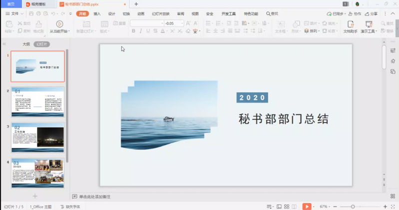Click the notes field 单击此处添加备注
Image resolution: width=399 pixels, height=210 pixels.
(x=95, y=197)
